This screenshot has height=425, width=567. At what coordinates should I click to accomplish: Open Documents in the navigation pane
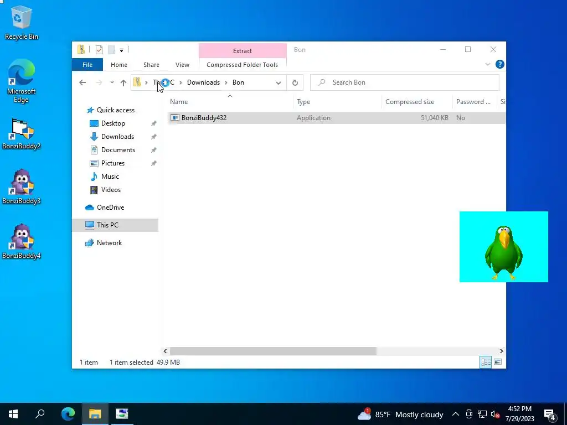(x=118, y=150)
